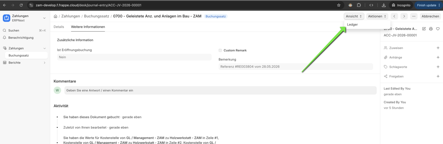Click 'Zuletzt von Ihnen bearbeitet' entry
The width and height of the screenshot is (443, 144).
point(96,127)
